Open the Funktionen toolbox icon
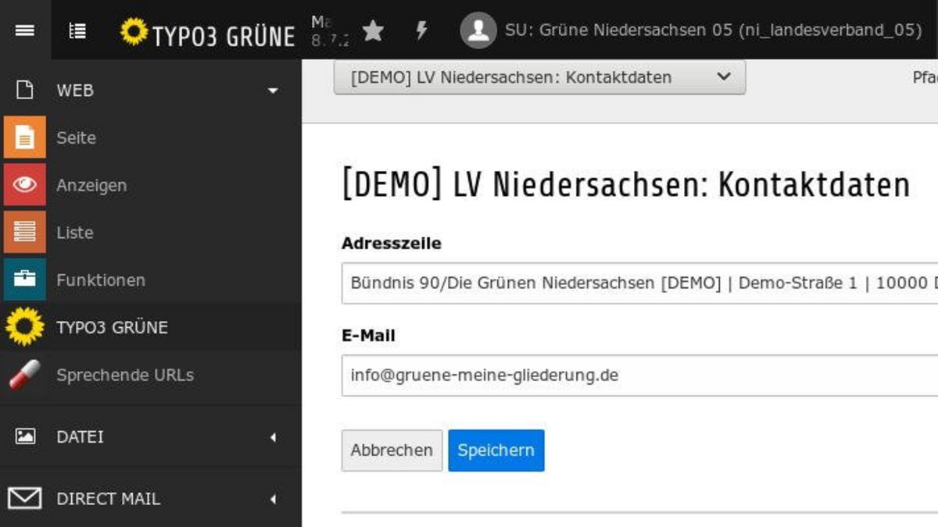The height and width of the screenshot is (527, 938). [x=25, y=280]
